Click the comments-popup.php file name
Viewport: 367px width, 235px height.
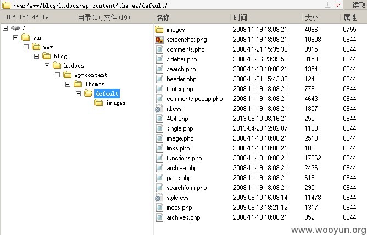tap(194, 99)
